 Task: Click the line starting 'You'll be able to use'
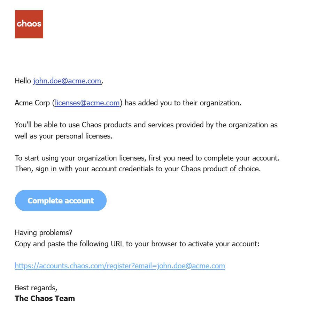tap(146, 125)
